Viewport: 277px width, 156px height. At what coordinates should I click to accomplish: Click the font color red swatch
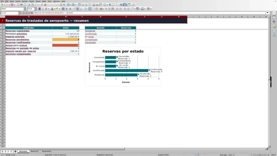pyautogui.click(x=52, y=9)
